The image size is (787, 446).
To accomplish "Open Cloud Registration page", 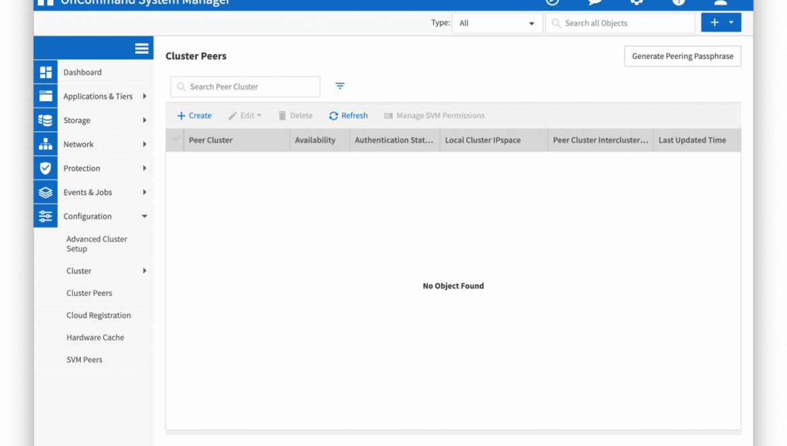I will point(99,315).
